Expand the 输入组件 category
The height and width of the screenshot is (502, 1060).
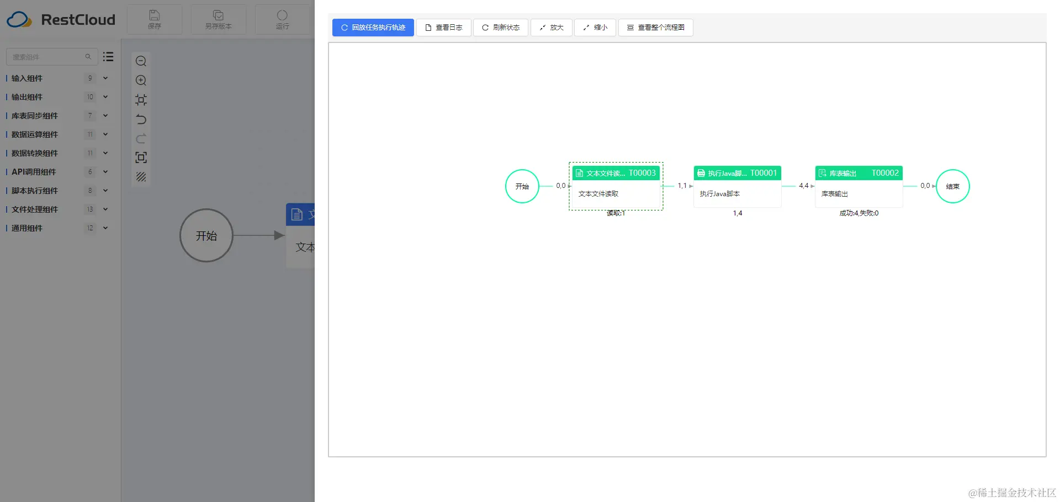point(105,78)
